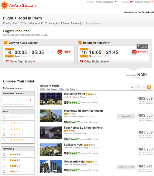Open the Goodearth Hotel title
The width and height of the screenshot is (154, 176).
tap(74, 162)
